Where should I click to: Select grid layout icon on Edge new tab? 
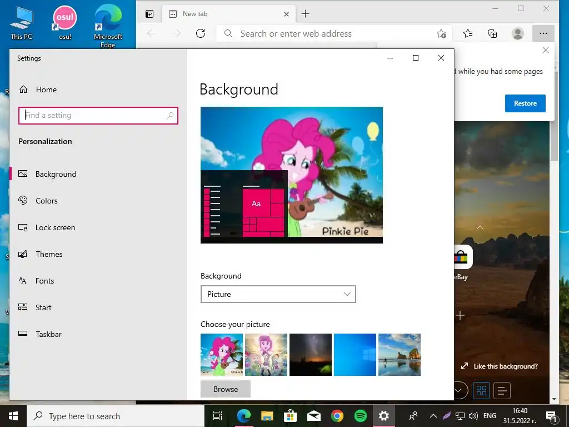pos(481,391)
